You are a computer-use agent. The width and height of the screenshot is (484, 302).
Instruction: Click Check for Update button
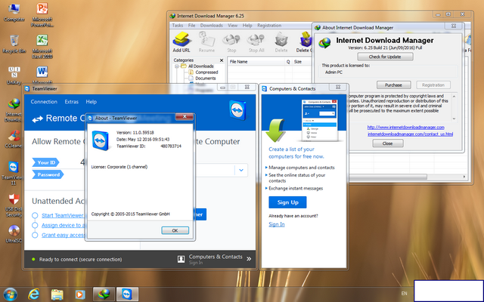(x=385, y=57)
